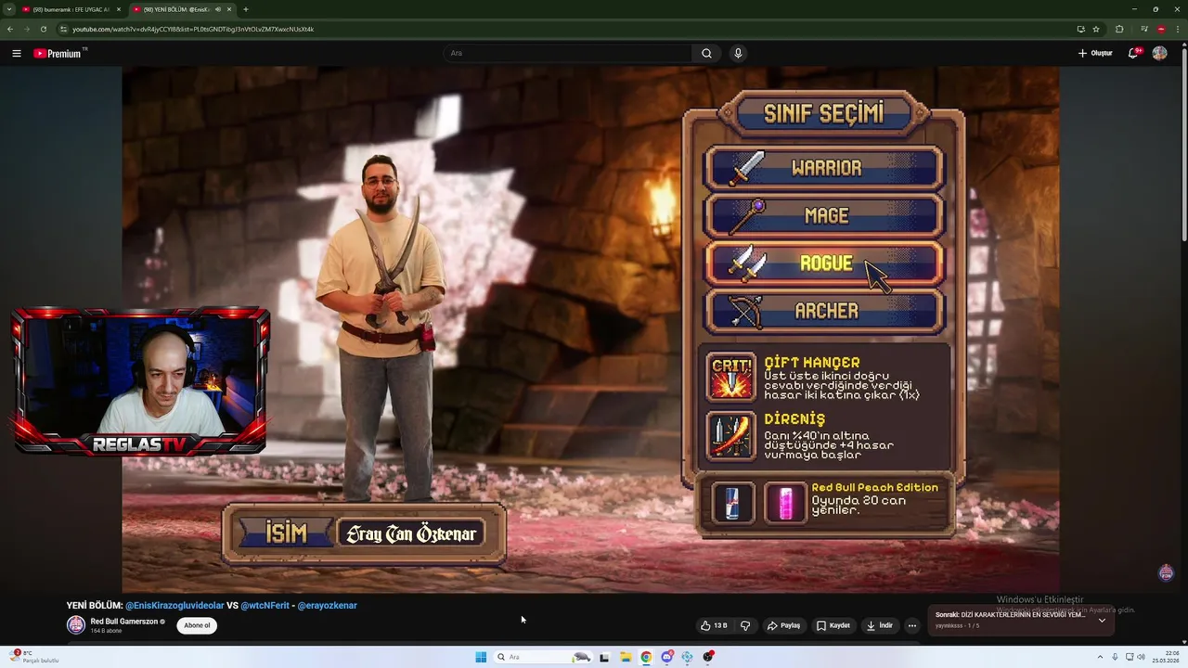Click the 'SINIF SEÇİMİ' panel title
This screenshot has height=668, width=1188.
824,113
